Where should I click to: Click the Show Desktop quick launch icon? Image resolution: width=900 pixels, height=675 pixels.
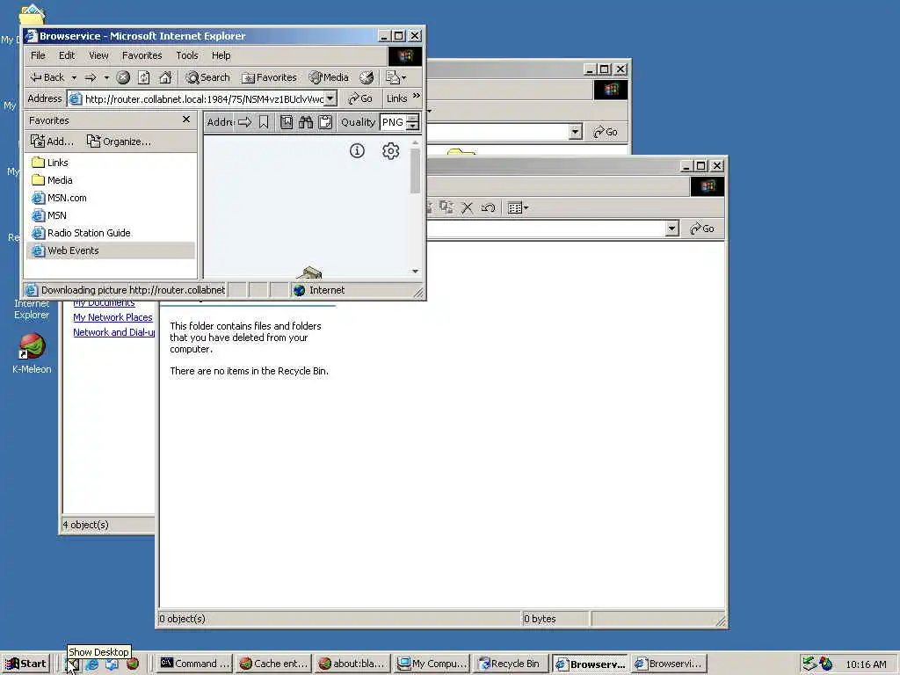72,664
